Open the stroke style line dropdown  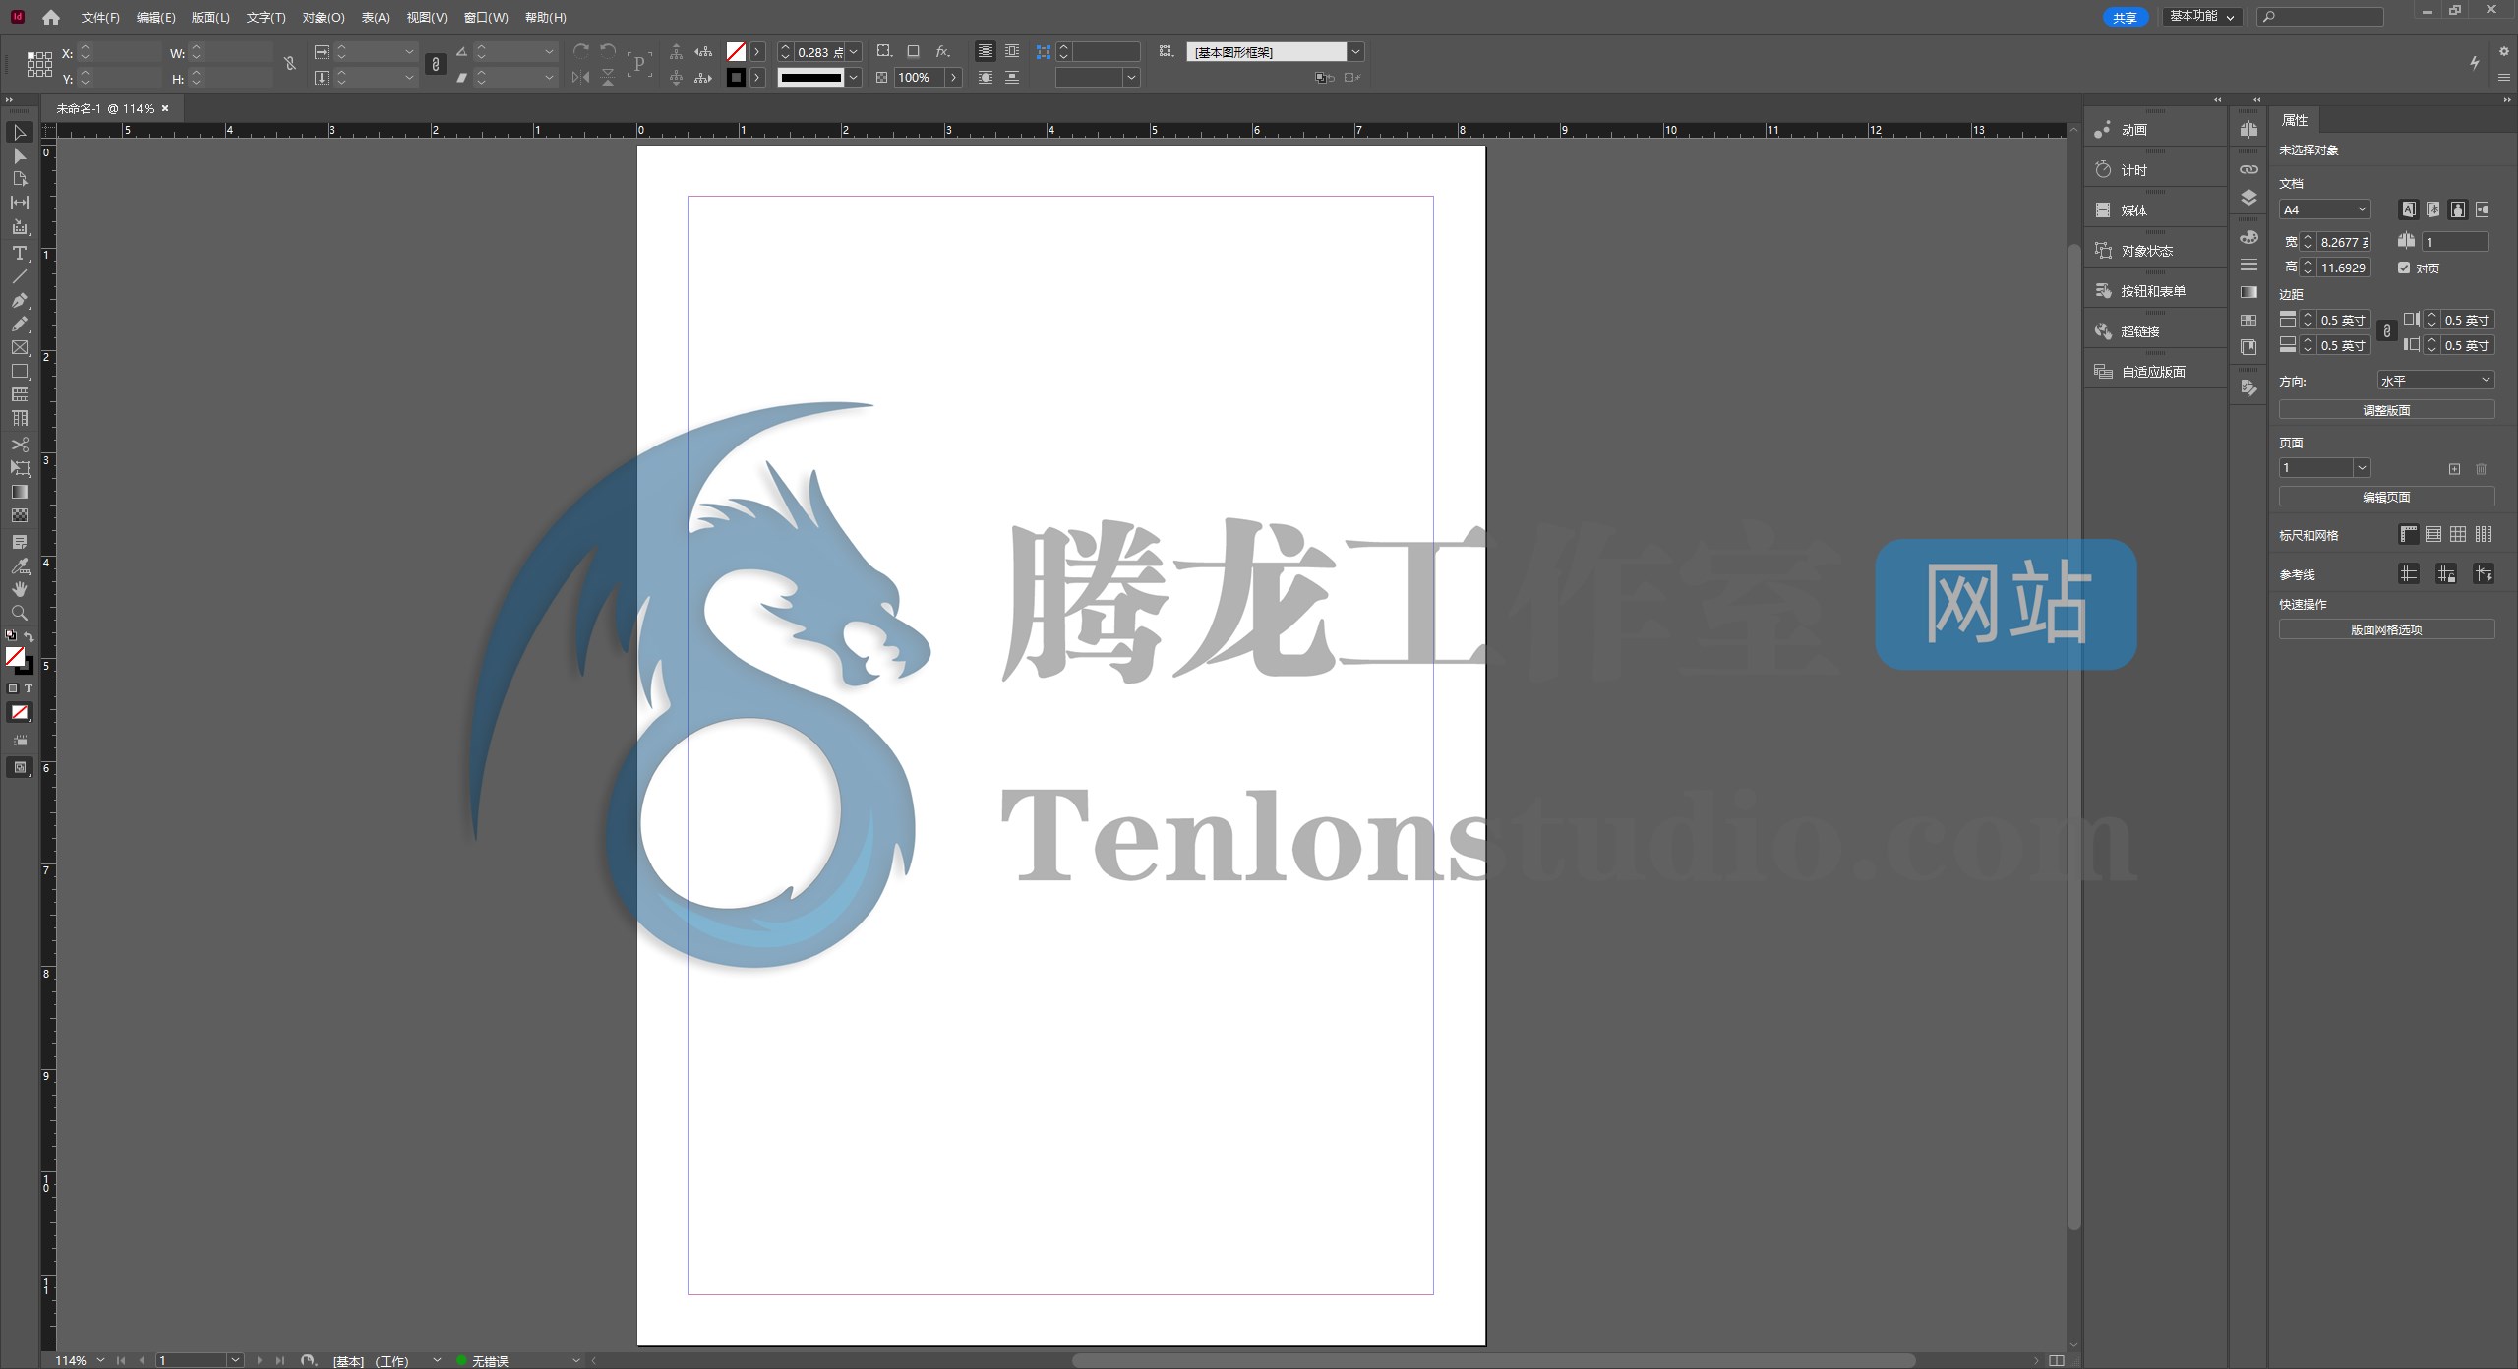point(854,77)
